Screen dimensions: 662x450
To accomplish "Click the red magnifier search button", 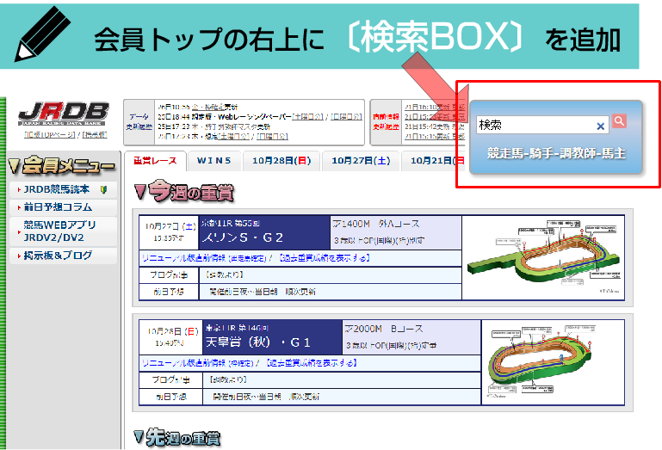I will pos(619,121).
